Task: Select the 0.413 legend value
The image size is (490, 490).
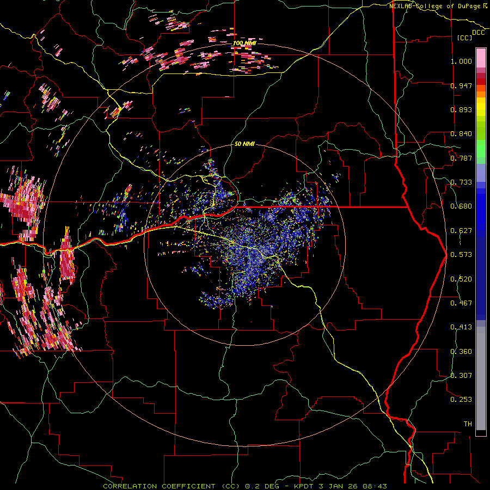Action: (x=461, y=327)
